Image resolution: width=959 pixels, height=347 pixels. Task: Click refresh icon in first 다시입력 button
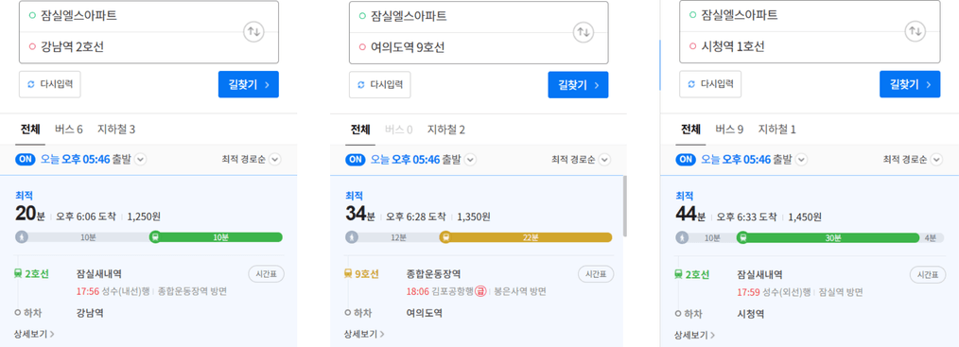coord(32,84)
